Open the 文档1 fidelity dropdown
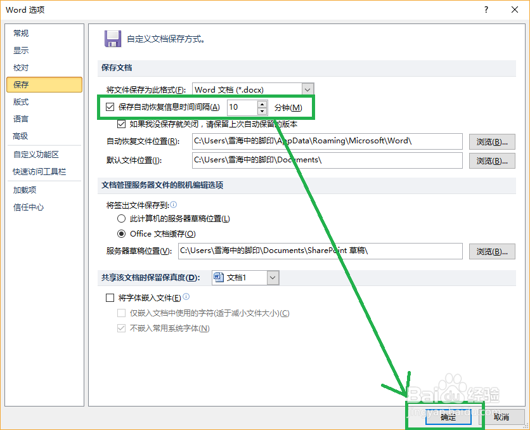 point(273,278)
